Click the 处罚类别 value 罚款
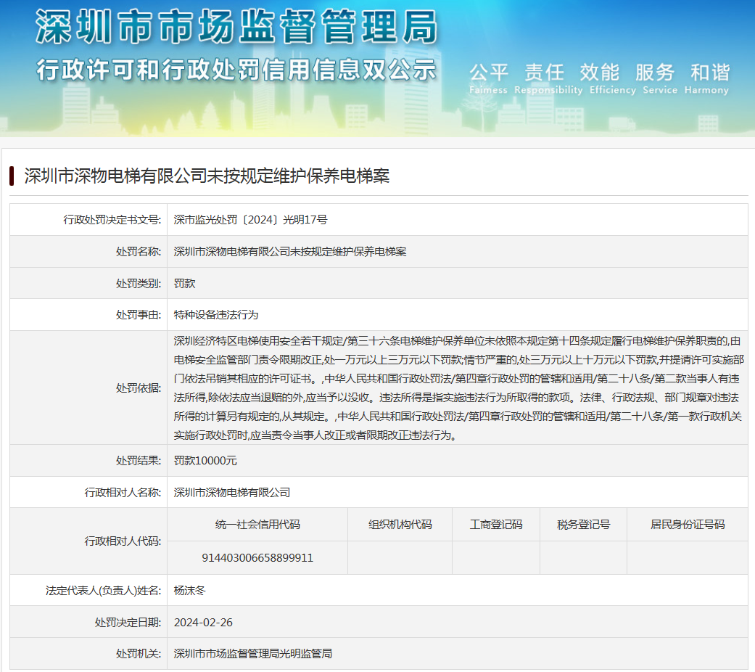The height and width of the screenshot is (672, 755). click(x=184, y=283)
